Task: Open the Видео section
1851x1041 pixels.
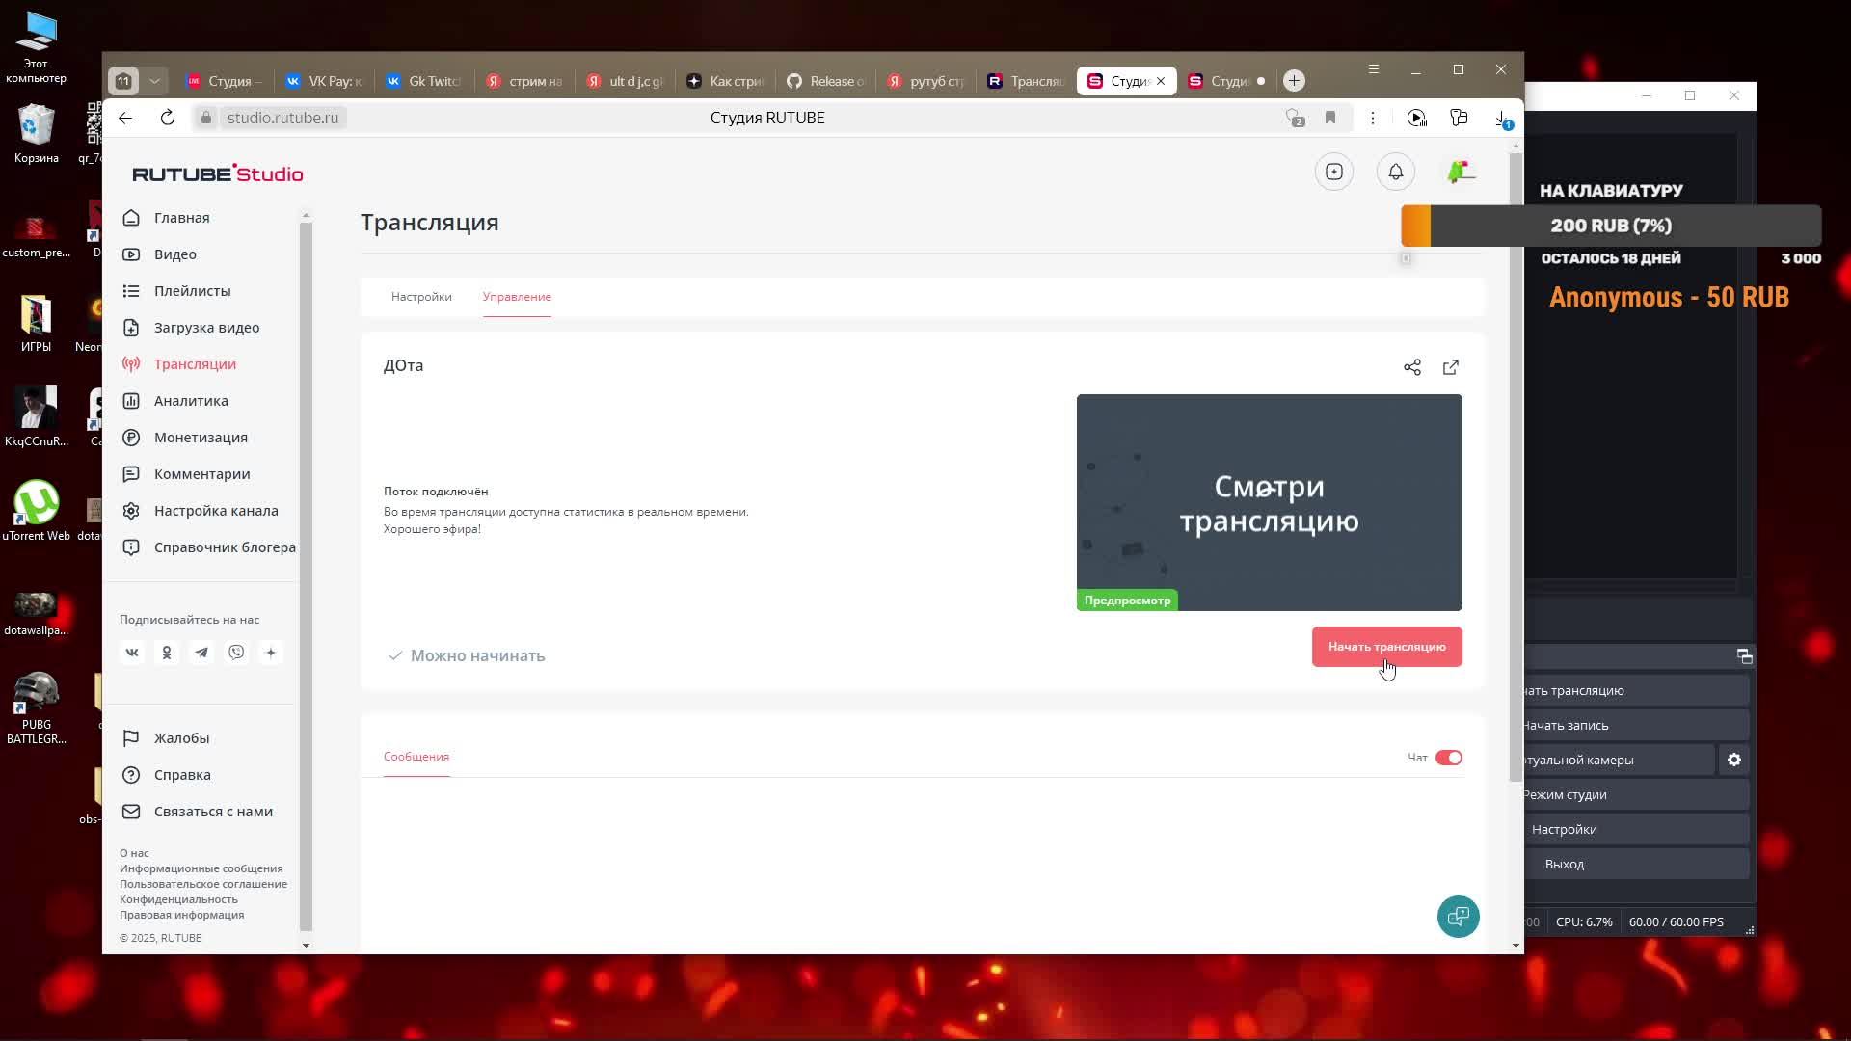Action: [174, 254]
